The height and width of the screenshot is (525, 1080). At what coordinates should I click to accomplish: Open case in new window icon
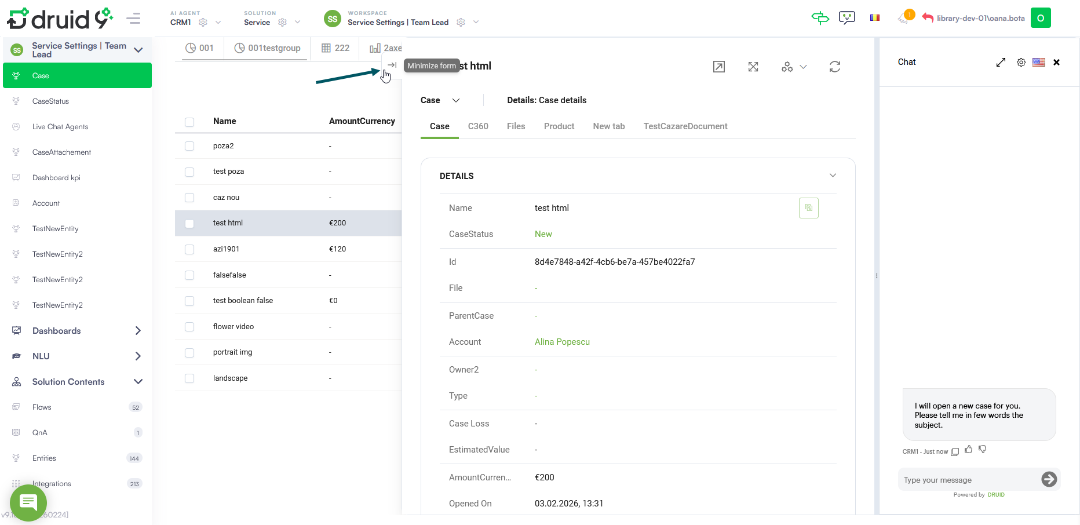(x=718, y=67)
